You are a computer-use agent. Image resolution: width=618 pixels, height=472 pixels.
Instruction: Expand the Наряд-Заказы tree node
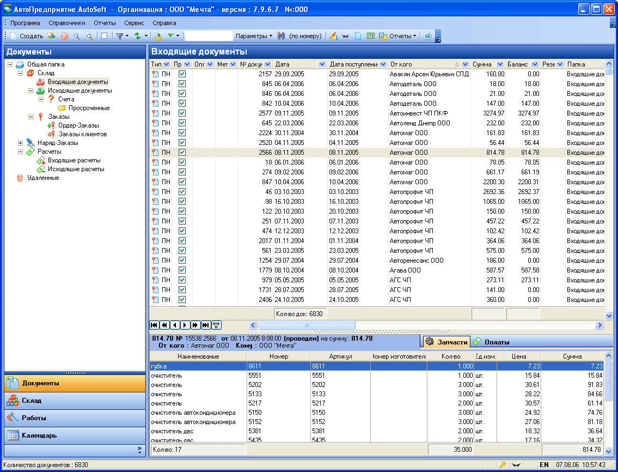coord(21,143)
